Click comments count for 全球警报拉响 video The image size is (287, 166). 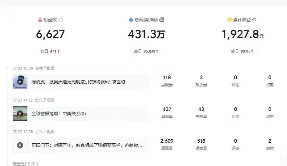235,109
